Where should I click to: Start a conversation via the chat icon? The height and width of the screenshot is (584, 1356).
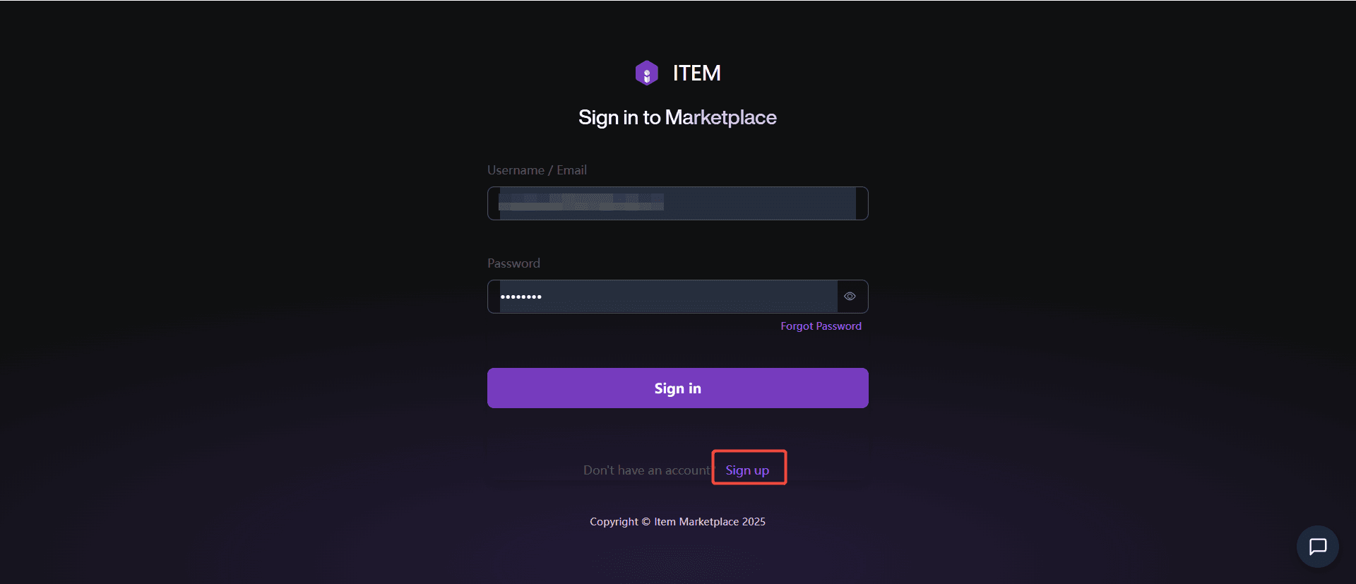click(1317, 547)
